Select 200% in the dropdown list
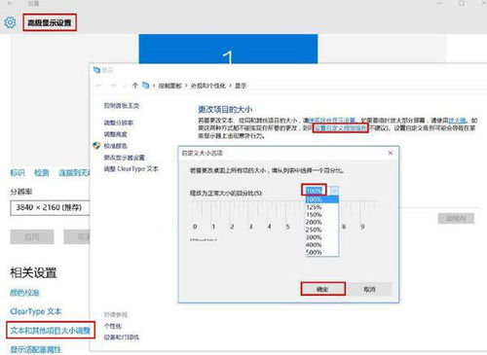 pos(321,223)
